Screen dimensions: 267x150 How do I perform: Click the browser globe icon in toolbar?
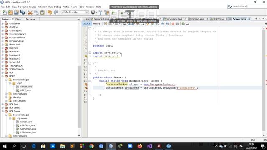point(93,12)
